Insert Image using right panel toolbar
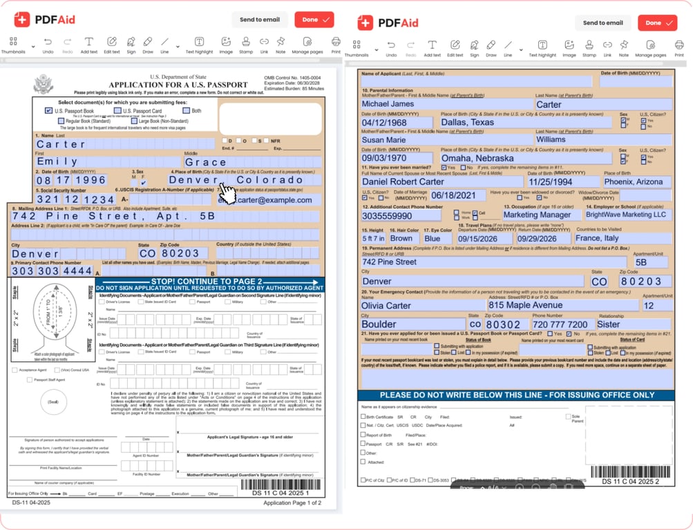The height and width of the screenshot is (530, 693). pyautogui.click(x=569, y=48)
